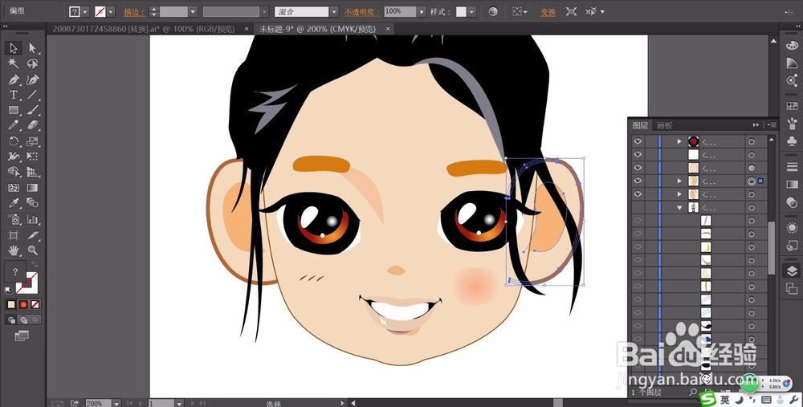This screenshot has height=407, width=803.
Task: Select the Scale tool
Action: click(x=32, y=141)
